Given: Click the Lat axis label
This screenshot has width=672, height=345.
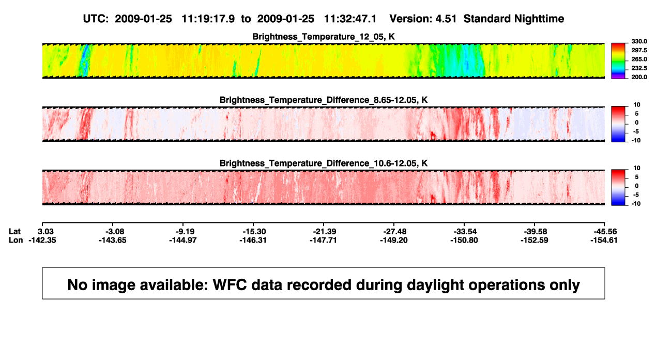Looking at the screenshot, I should pos(15,231).
